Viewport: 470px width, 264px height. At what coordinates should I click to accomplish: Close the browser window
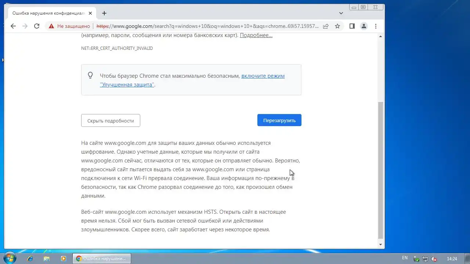(x=375, y=7)
